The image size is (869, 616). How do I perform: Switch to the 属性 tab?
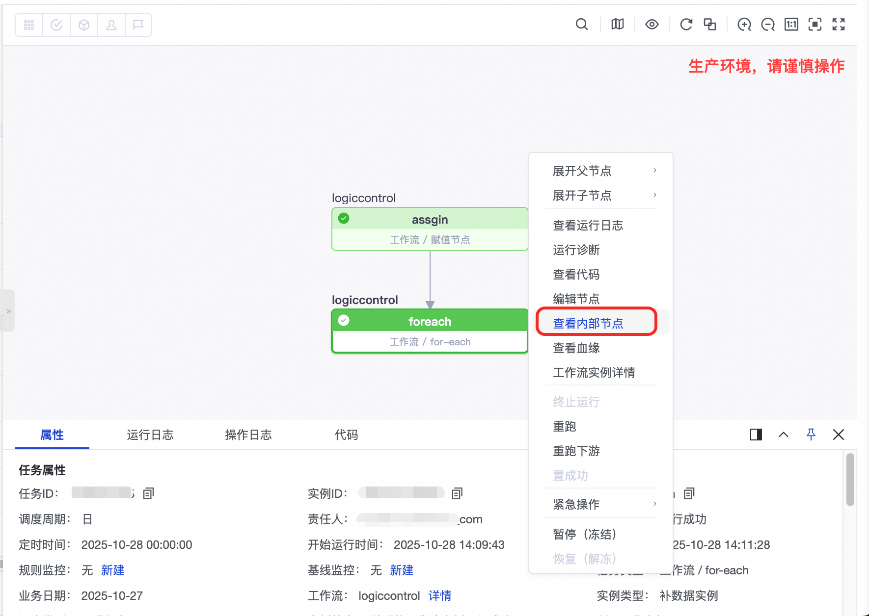coord(52,435)
